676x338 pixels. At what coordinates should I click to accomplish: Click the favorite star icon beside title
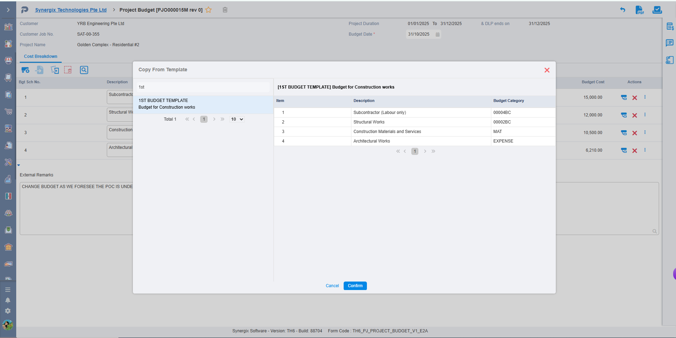(209, 10)
